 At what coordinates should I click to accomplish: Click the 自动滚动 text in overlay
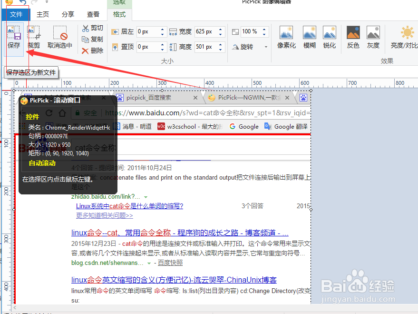coord(42,163)
